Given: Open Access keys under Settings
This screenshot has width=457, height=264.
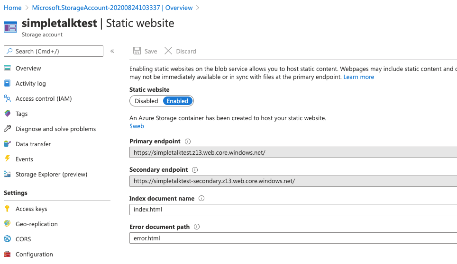Looking at the screenshot, I should coord(31,209).
